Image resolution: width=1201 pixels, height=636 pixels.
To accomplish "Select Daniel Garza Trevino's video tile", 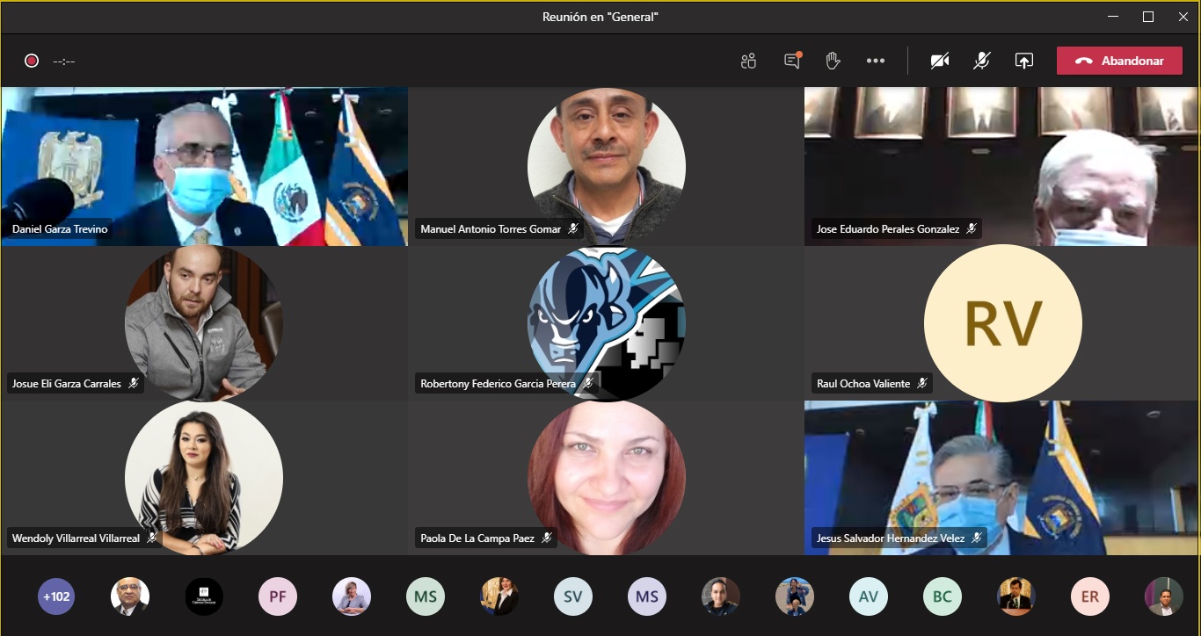I will [x=204, y=165].
